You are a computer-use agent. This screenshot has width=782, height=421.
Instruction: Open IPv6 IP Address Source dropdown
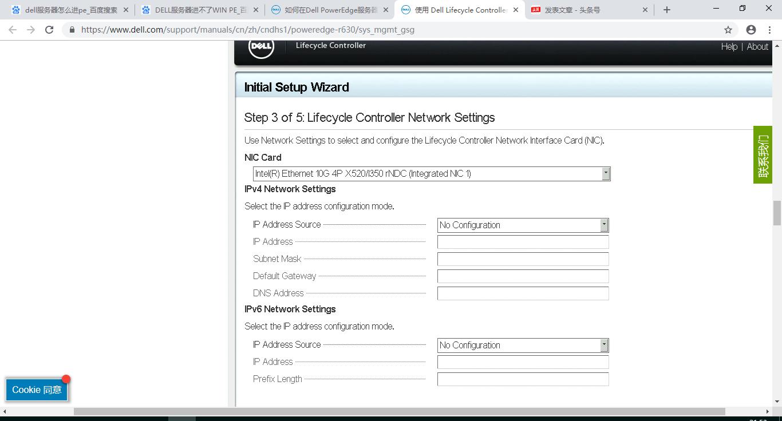pyautogui.click(x=604, y=345)
